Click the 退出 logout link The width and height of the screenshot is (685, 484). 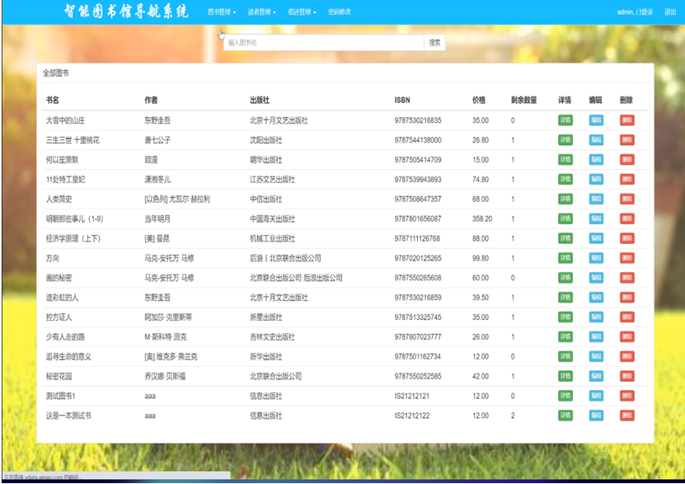tap(673, 12)
